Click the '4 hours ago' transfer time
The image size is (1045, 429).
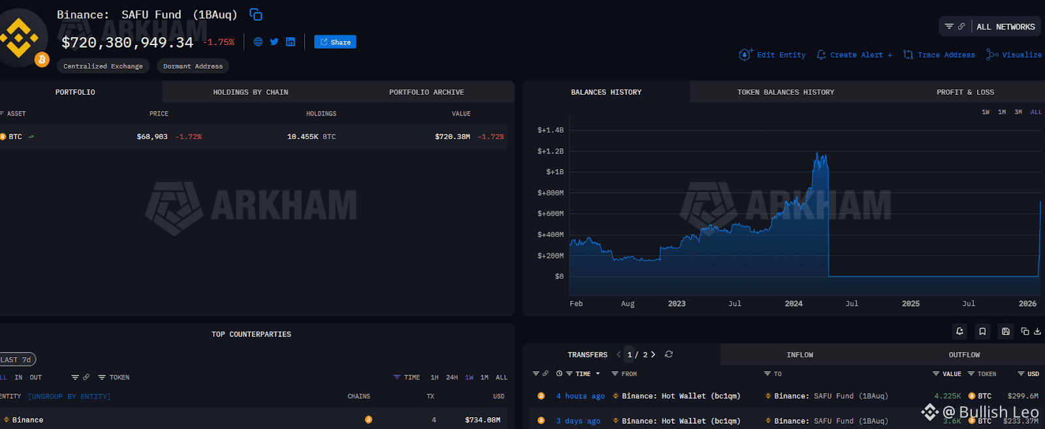580,396
